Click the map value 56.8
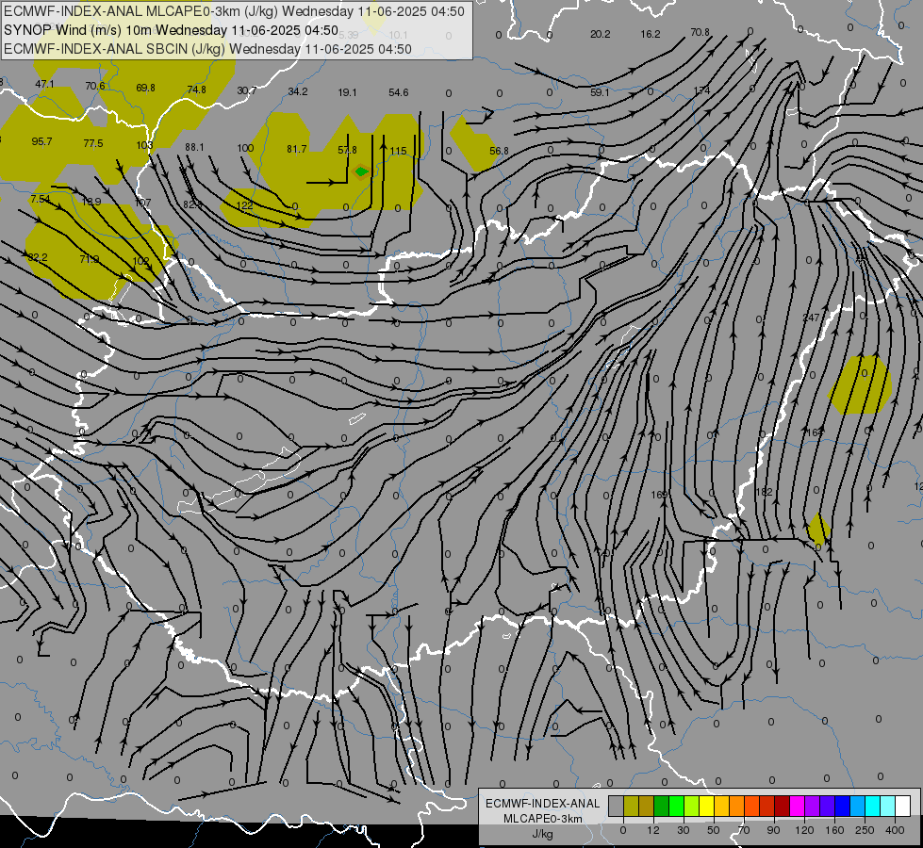The height and width of the screenshot is (848, 923). click(499, 152)
